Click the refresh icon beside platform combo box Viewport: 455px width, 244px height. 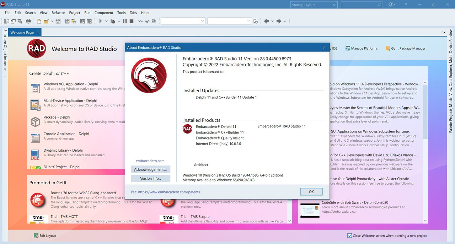click(256, 21)
